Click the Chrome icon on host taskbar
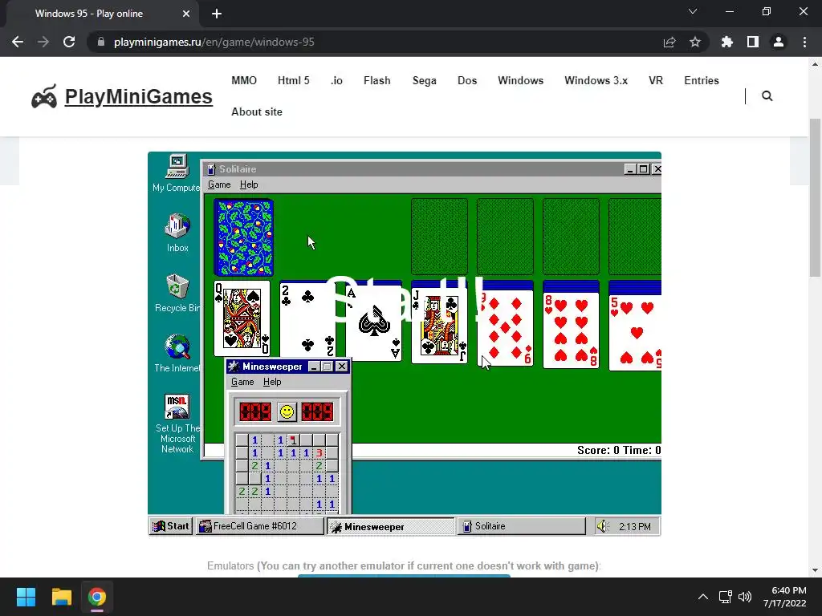The width and height of the screenshot is (822, 616). [97, 597]
